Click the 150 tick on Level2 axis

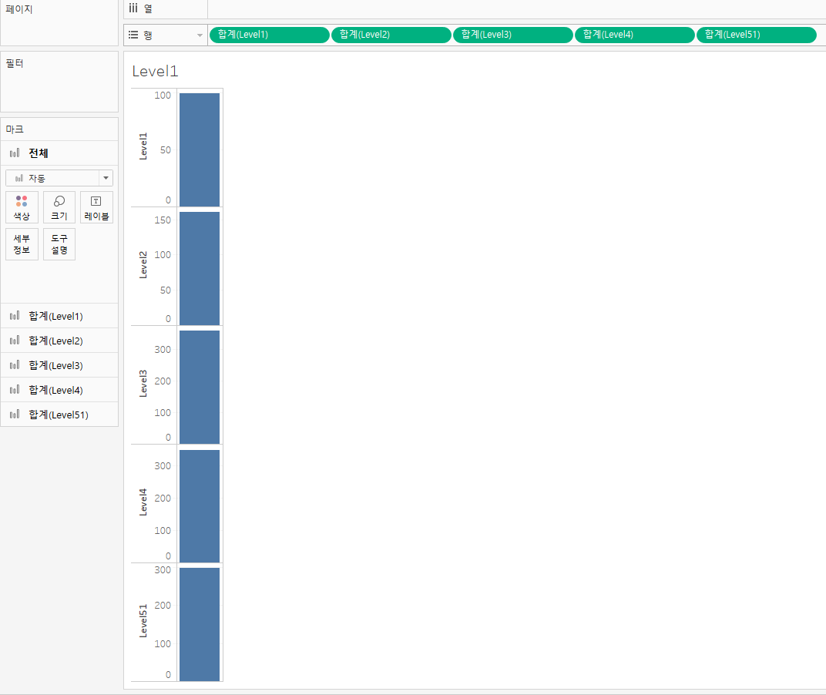(x=163, y=220)
